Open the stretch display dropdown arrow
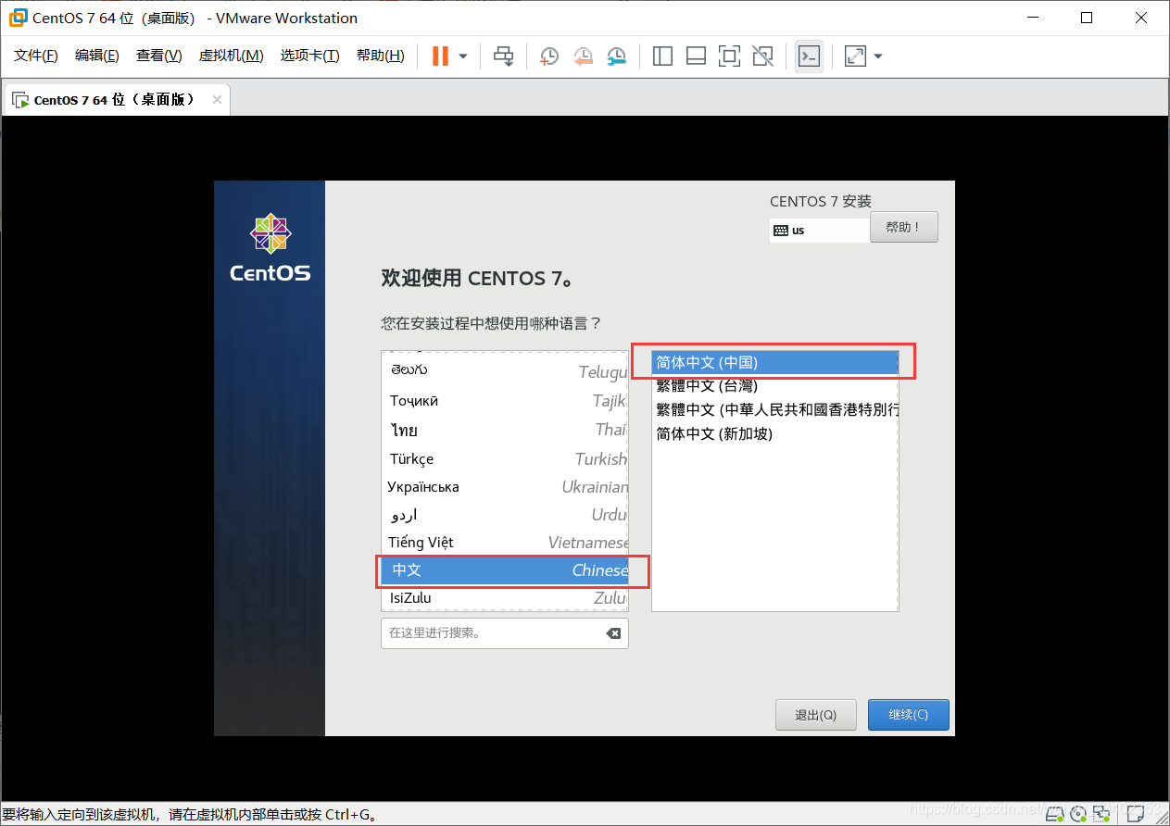This screenshot has width=1170, height=826. (878, 56)
